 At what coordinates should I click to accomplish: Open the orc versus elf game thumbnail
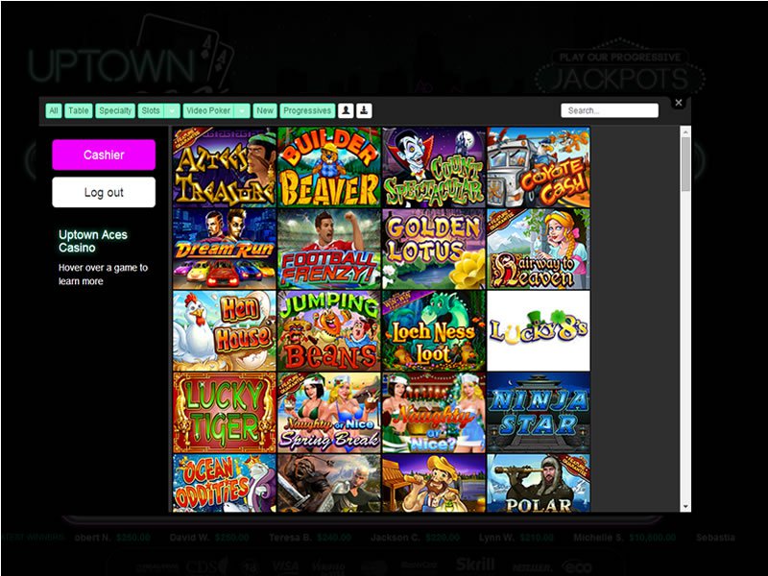(329, 483)
